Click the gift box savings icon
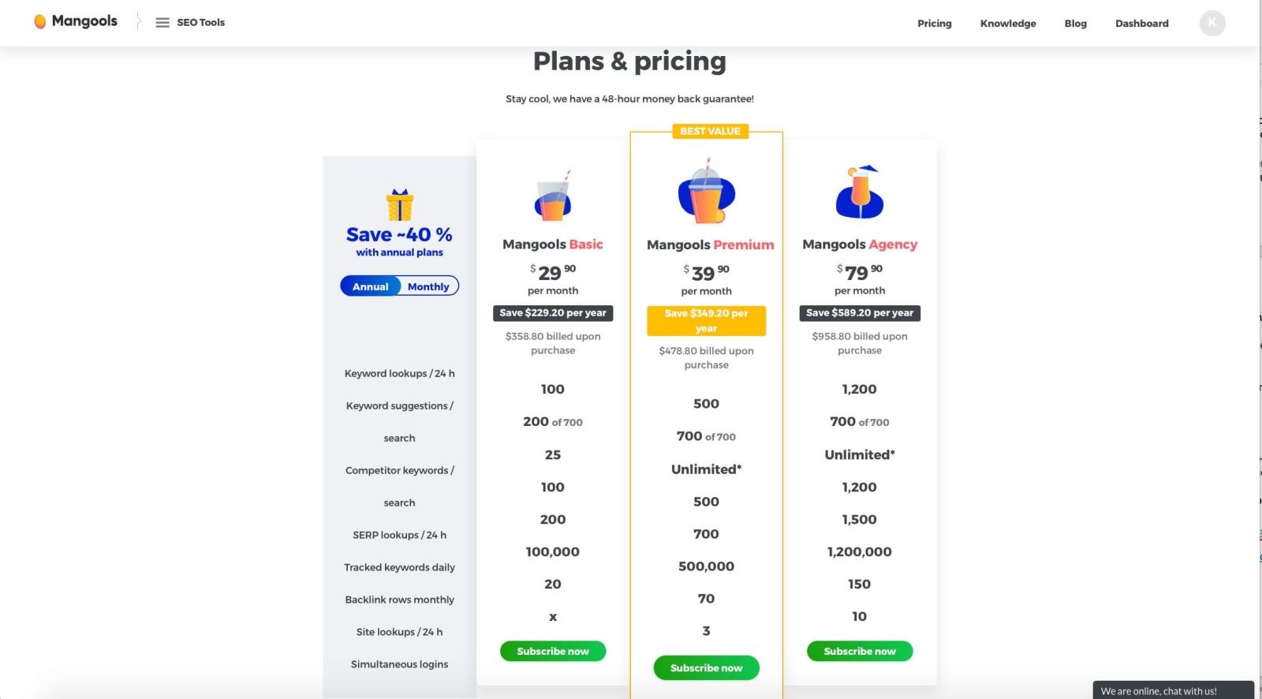This screenshot has height=699, width=1262. point(400,205)
